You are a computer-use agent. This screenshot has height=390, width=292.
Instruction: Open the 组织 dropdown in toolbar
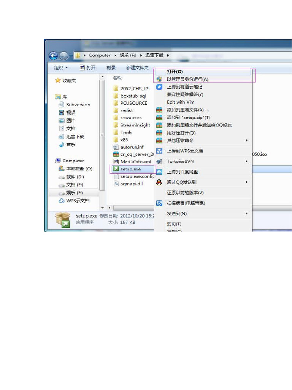tap(61, 68)
